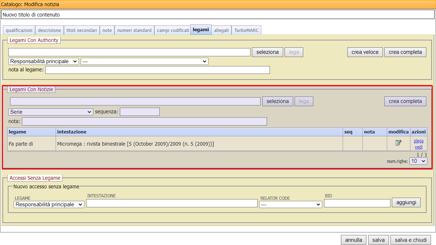
Task: Click the vedi link for Micromega
Action: coord(418,147)
